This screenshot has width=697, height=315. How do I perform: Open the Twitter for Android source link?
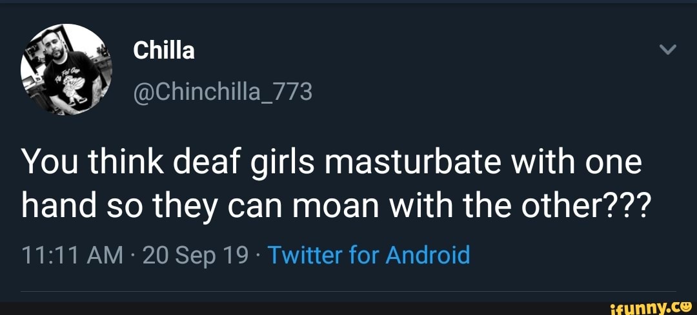tap(369, 256)
